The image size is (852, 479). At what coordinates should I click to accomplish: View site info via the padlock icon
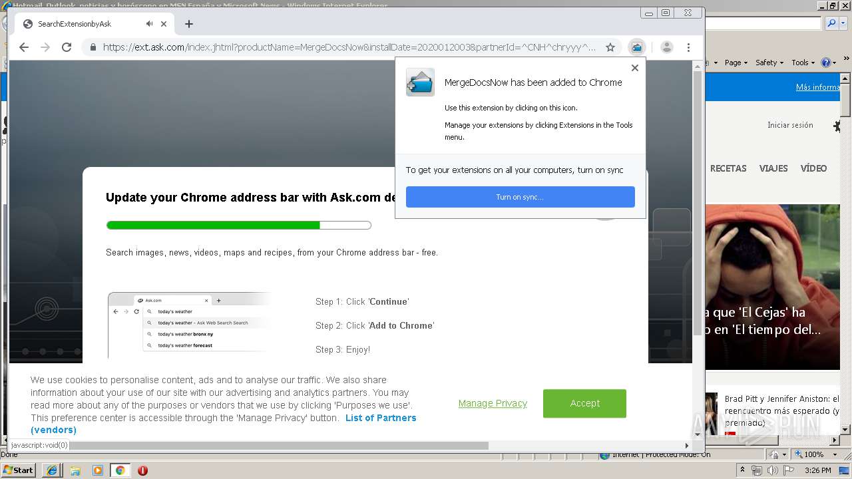coord(93,47)
